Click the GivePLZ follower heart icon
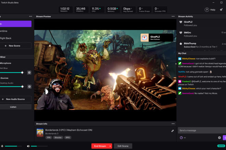 (181, 22)
